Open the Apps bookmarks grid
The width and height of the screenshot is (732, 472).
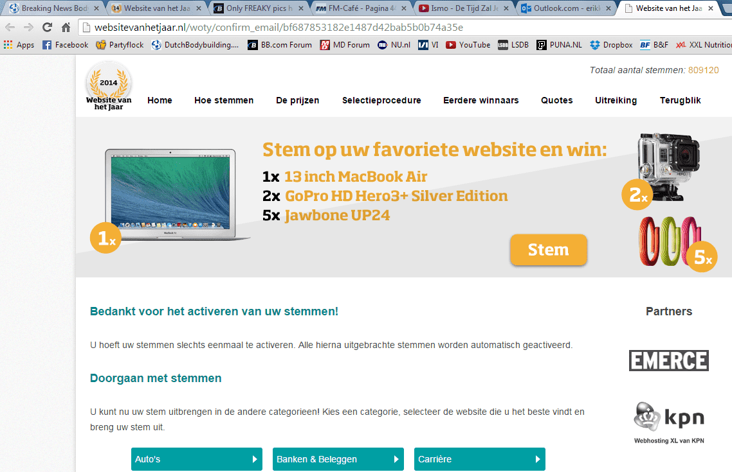(x=19, y=45)
